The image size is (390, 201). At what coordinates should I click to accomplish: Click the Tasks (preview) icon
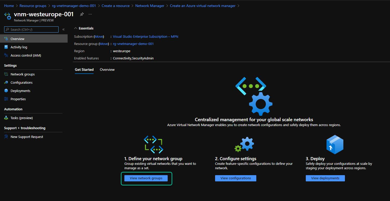point(6,118)
